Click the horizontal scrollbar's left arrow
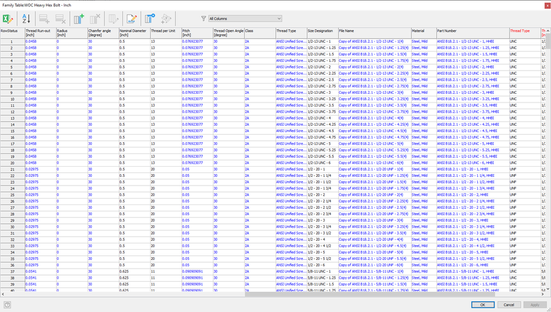 [x=3, y=294]
